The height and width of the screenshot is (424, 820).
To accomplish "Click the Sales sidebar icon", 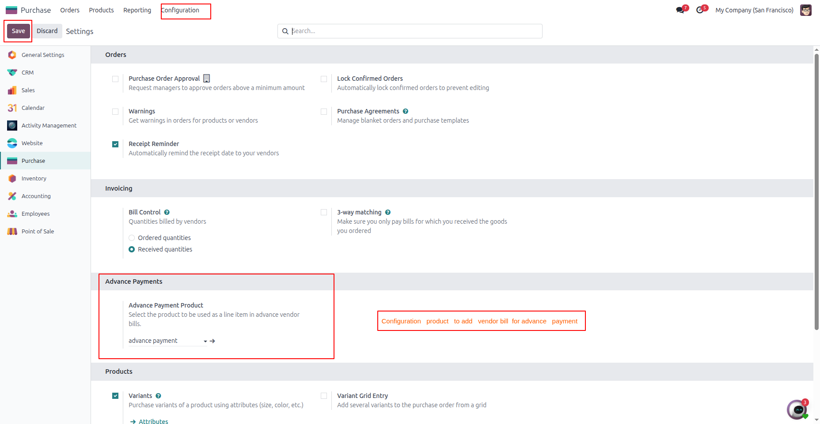I will [x=12, y=90].
